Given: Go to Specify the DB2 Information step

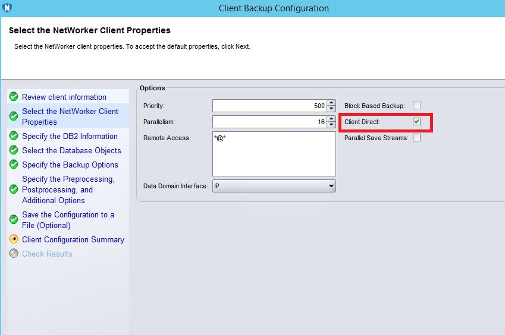Looking at the screenshot, I should (x=70, y=136).
